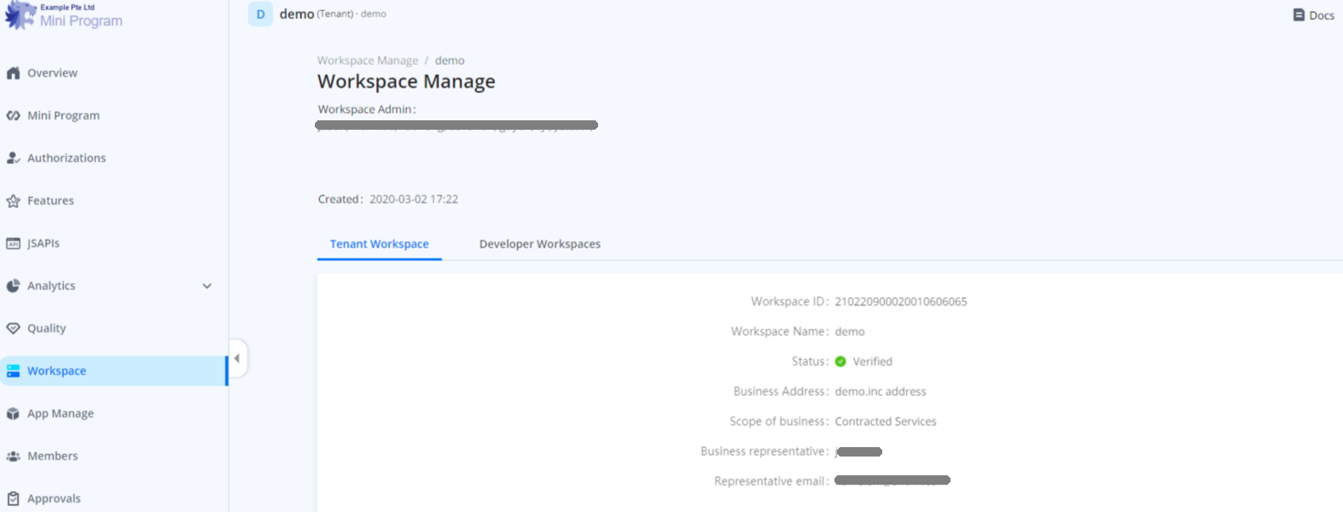Viewport: 1343px width, 512px height.
Task: Click the Workspace server icon
Action: click(13, 371)
